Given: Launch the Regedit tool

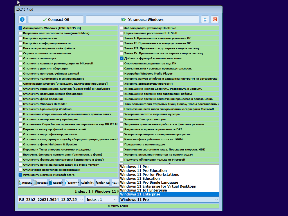Looking at the screenshot, I should coord(56,183).
